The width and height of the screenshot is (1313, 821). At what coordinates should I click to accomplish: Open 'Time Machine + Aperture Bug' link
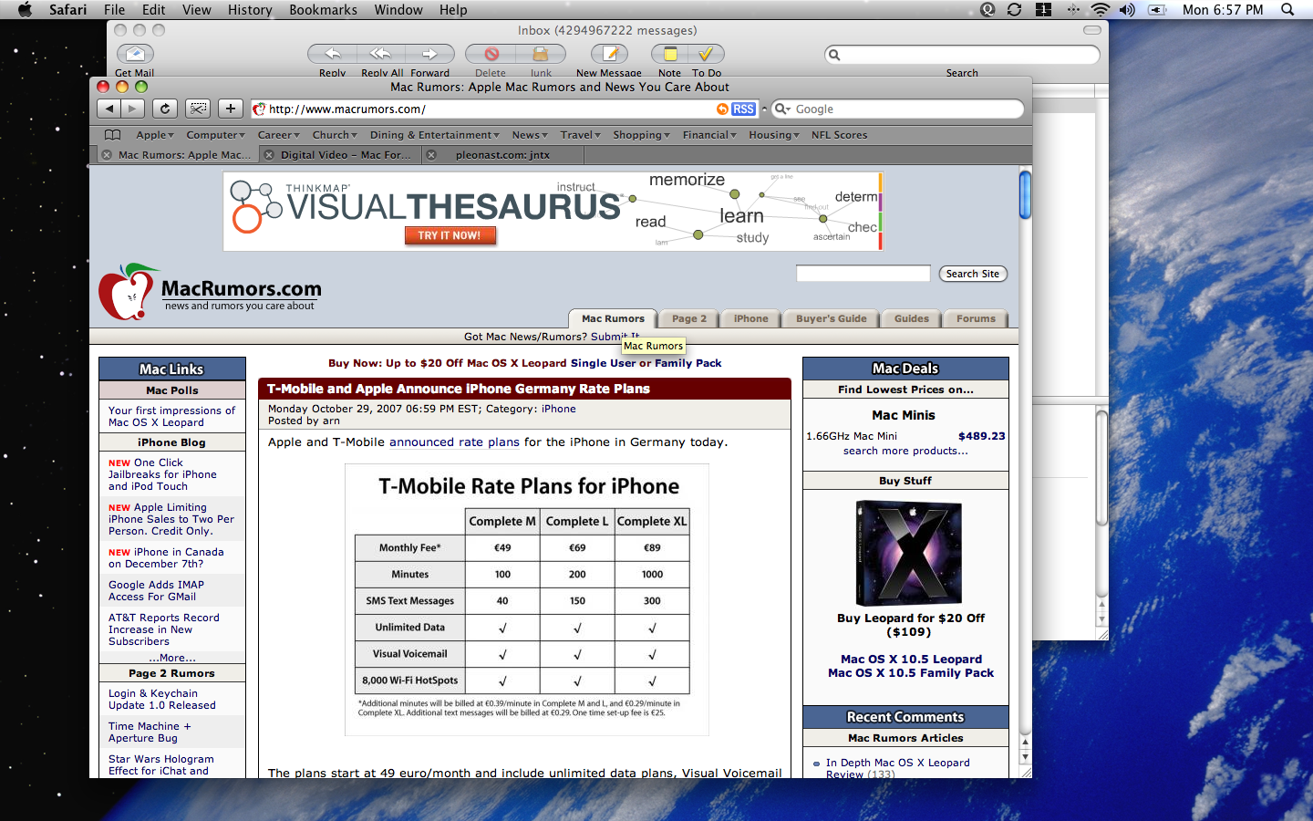(x=150, y=733)
